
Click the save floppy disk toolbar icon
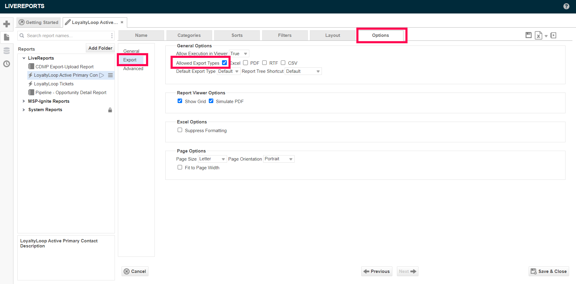[529, 35]
